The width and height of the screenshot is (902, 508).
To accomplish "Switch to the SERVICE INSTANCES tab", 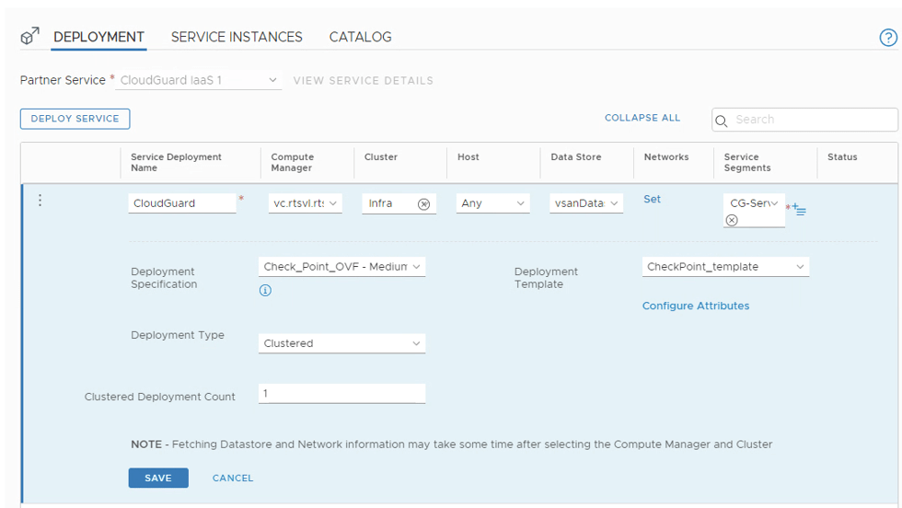I will point(237,37).
